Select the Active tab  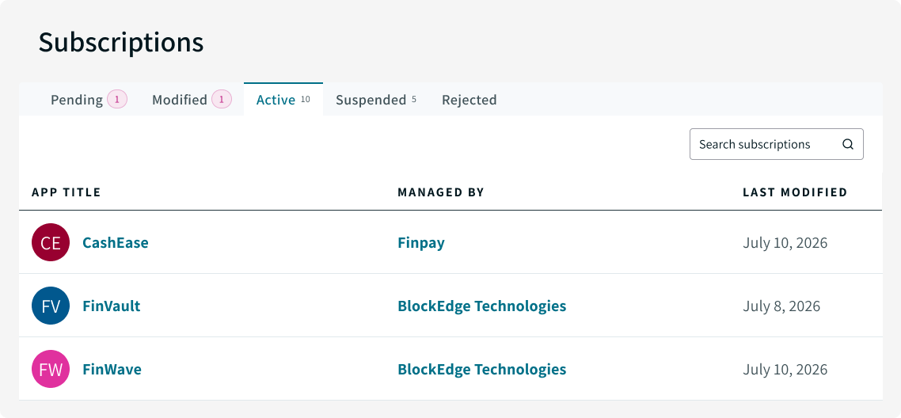tap(283, 99)
